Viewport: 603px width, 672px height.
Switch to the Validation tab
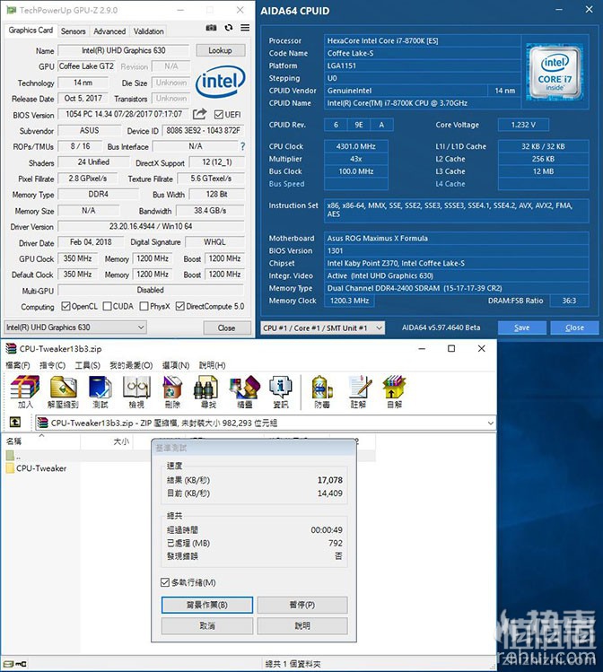pyautogui.click(x=148, y=31)
